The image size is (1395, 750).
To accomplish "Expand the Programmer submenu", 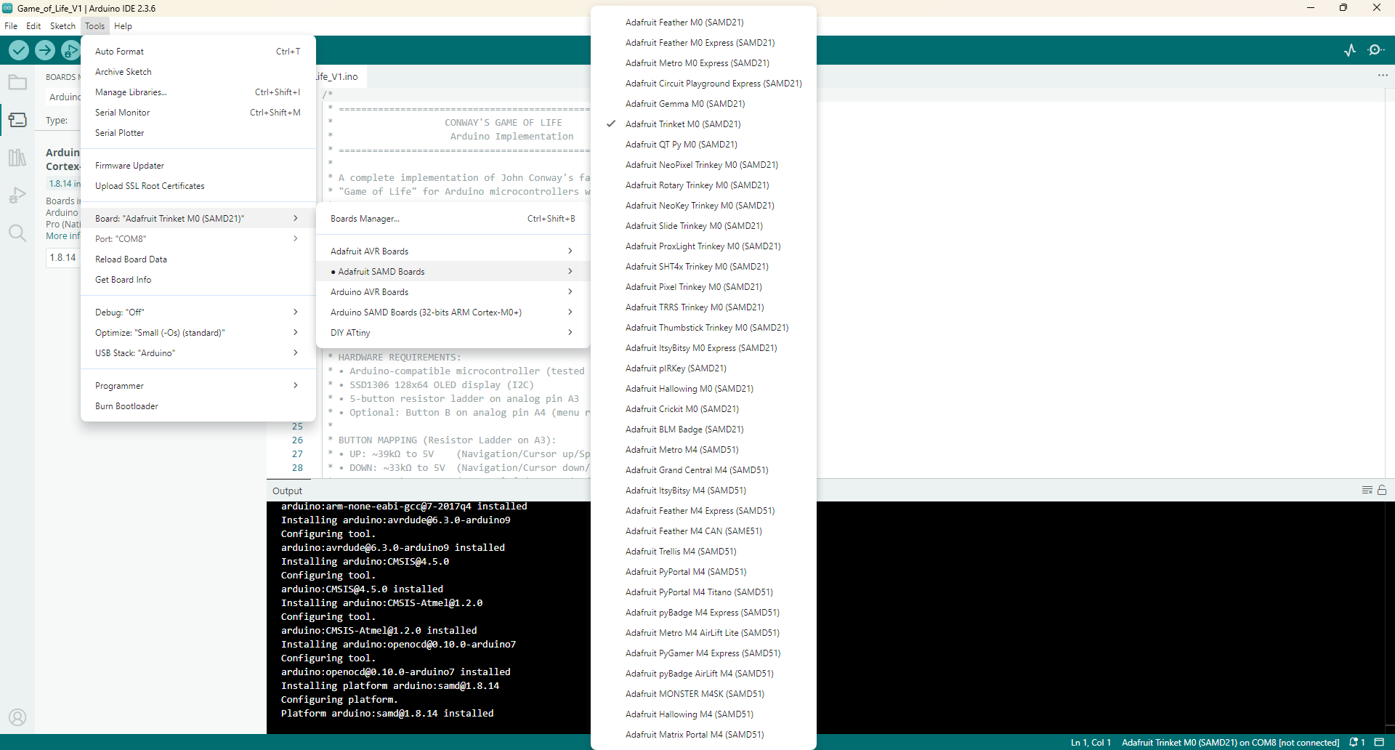I will [x=198, y=386].
